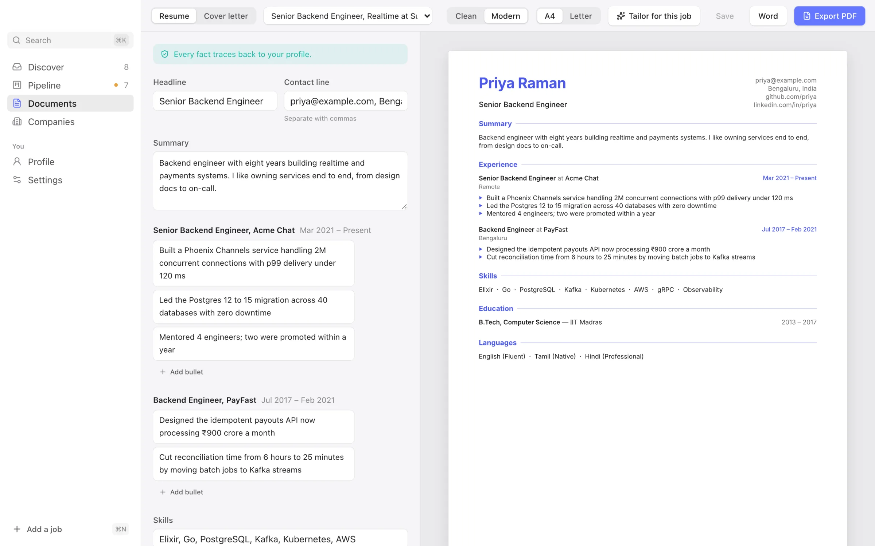This screenshot has width=875, height=546.
Task: Click plus icon under Acme Chat bullets
Action: point(163,372)
